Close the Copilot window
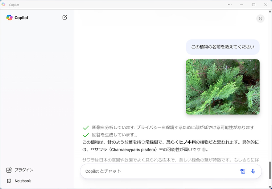The height and width of the screenshot is (189, 272). click(265, 5)
